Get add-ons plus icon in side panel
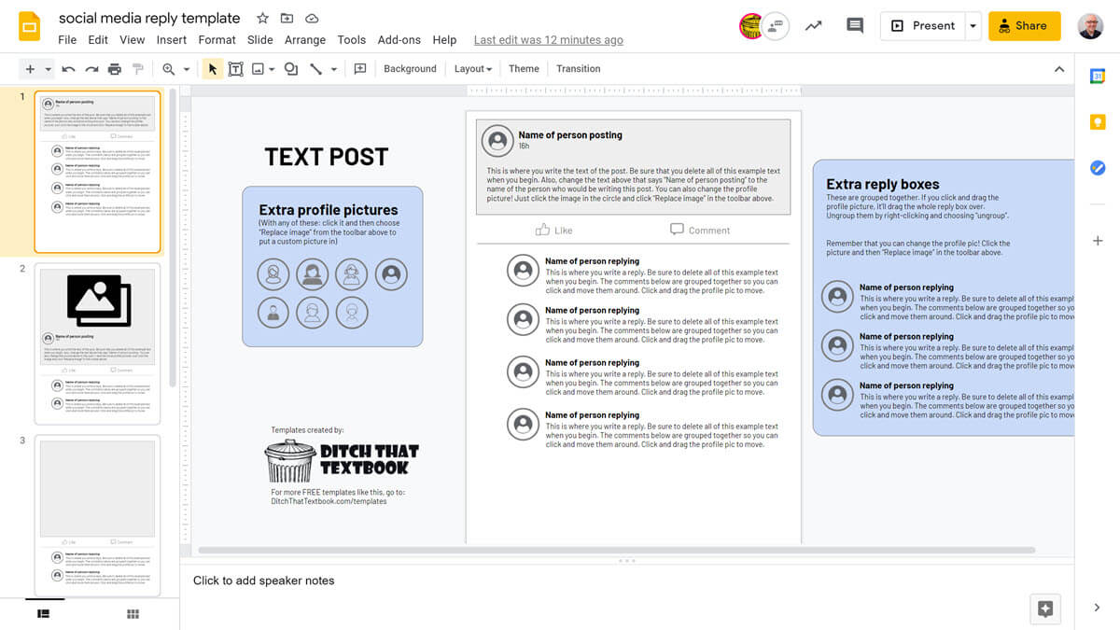 click(1098, 241)
